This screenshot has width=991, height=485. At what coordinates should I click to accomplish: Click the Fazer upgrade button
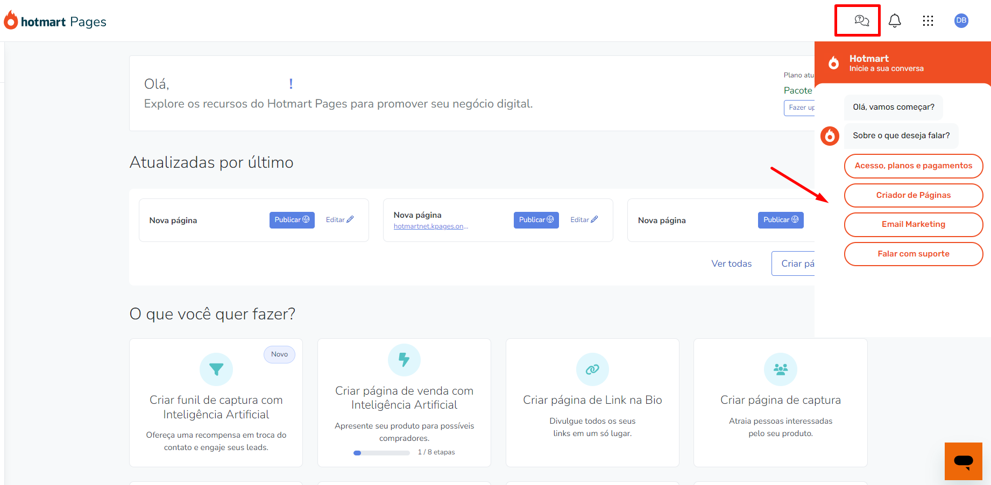pos(799,108)
